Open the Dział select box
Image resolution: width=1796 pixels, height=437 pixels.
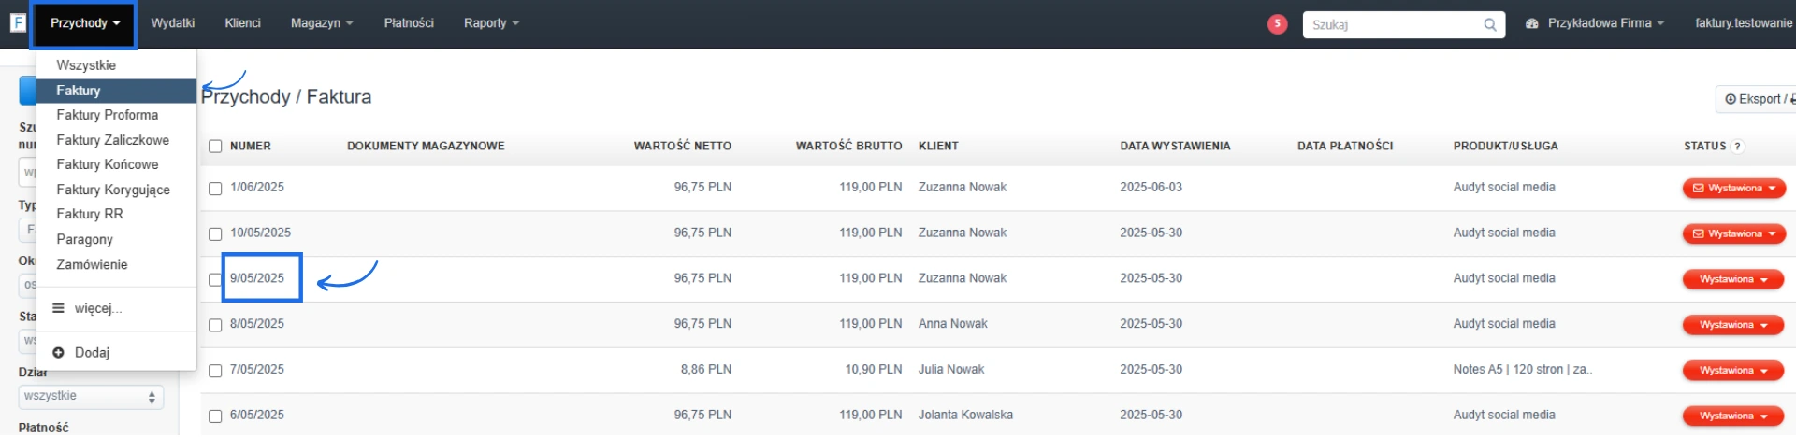click(91, 397)
